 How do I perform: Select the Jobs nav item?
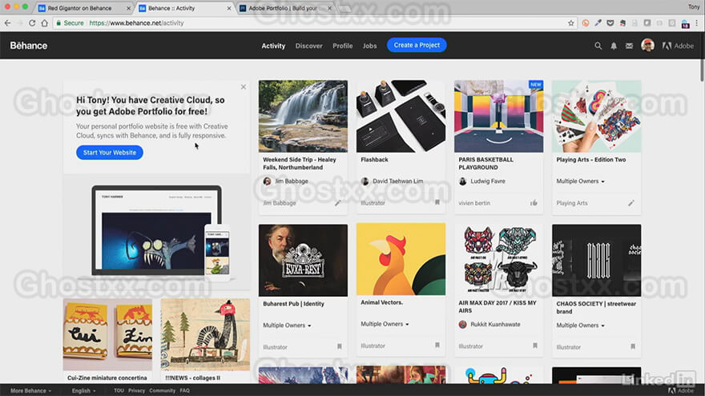pos(369,46)
